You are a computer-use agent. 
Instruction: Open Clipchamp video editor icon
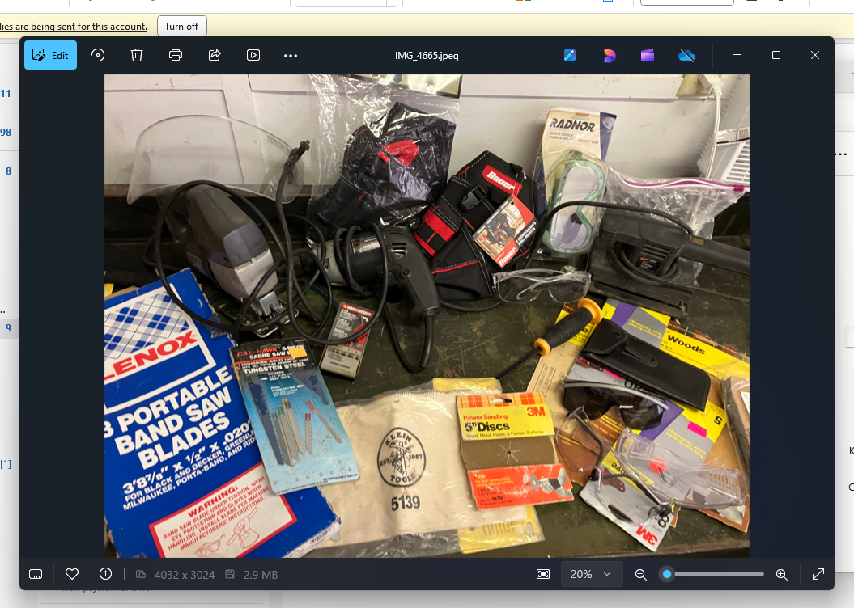tap(648, 55)
